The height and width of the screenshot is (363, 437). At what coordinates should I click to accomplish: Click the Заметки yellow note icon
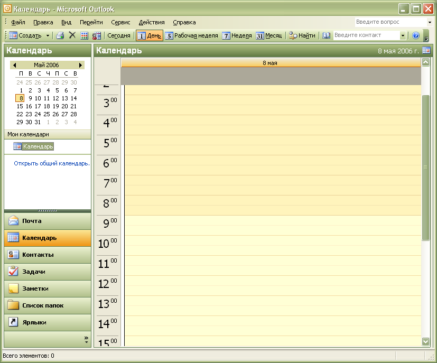(13, 288)
